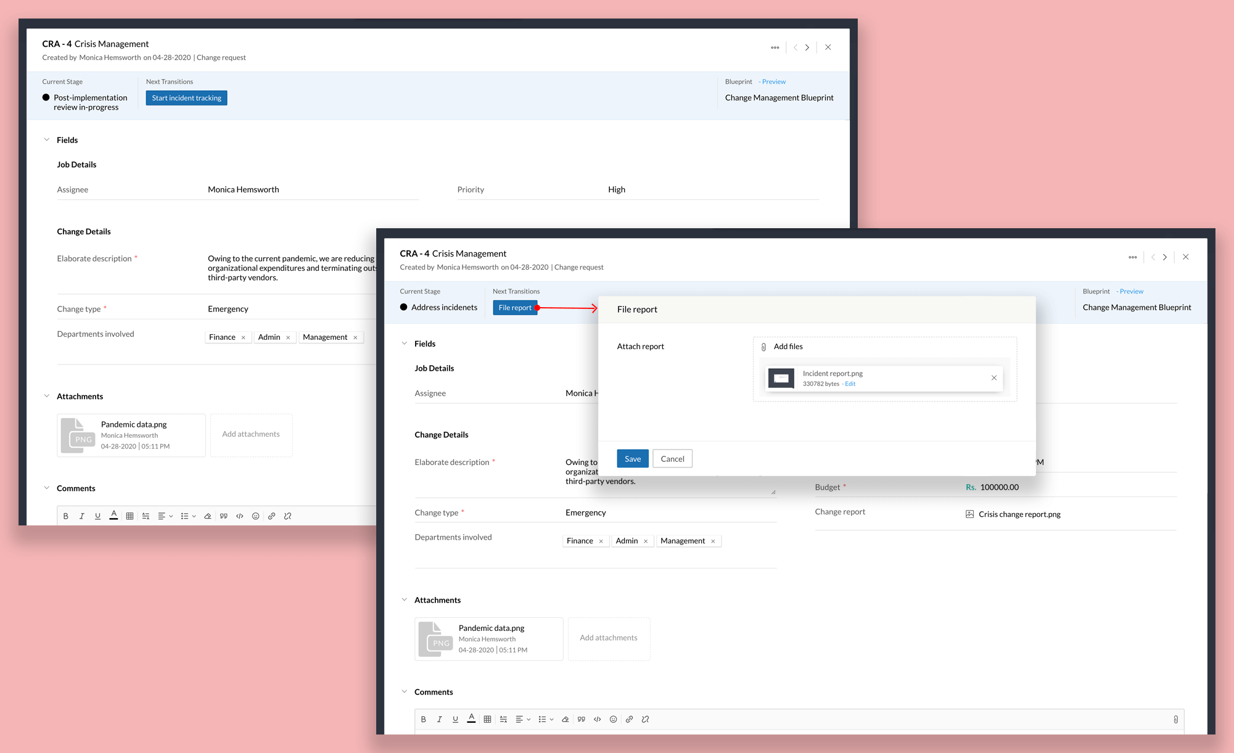Screen dimensions: 1234x753
Task: Remove Finance tag in back window
Action: [244, 337]
